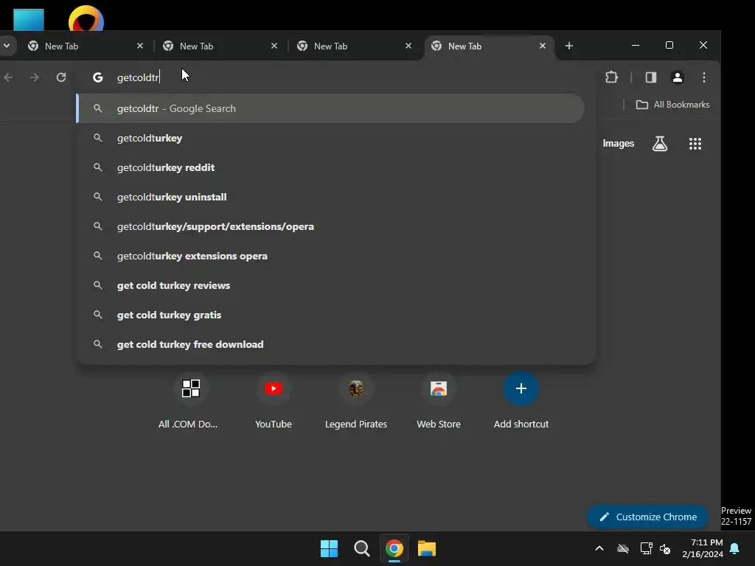755x566 pixels.
Task: Switch to the first New Tab
Action: coord(86,46)
